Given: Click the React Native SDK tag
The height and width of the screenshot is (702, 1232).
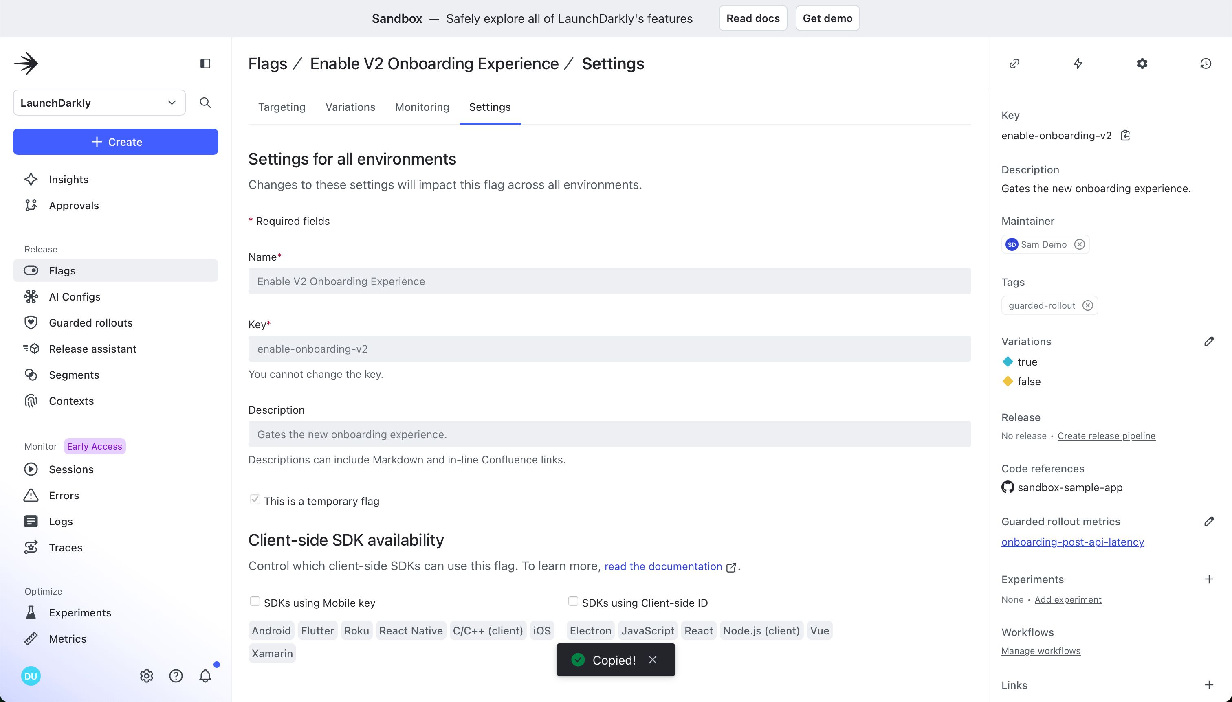Looking at the screenshot, I should click(411, 631).
